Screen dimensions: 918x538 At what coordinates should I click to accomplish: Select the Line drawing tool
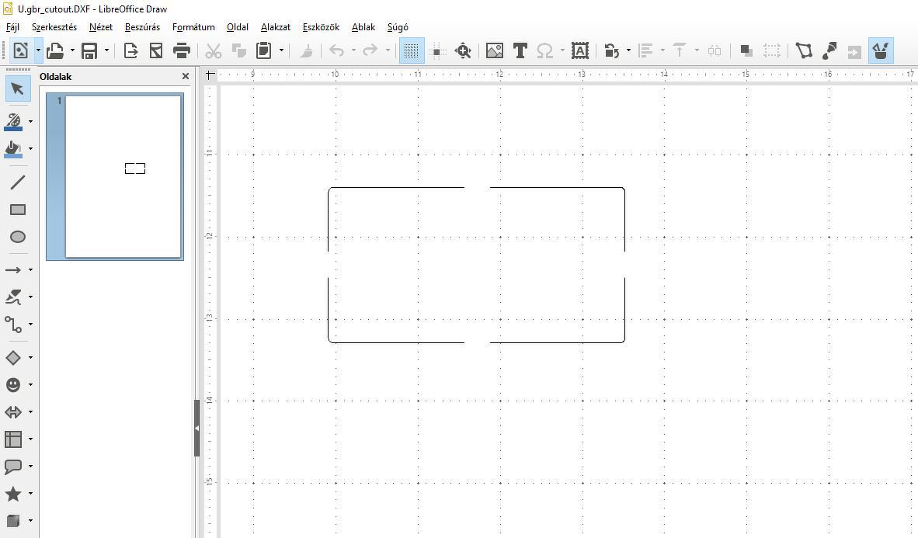pyautogui.click(x=18, y=182)
